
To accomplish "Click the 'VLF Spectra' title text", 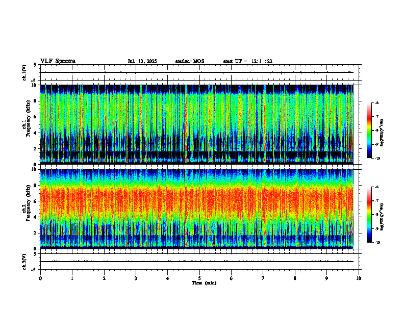I will coord(58,61).
